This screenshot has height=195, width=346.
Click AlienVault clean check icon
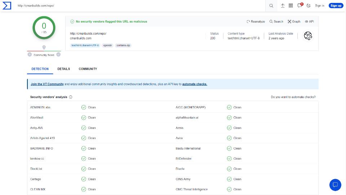pyautogui.click(x=84, y=118)
